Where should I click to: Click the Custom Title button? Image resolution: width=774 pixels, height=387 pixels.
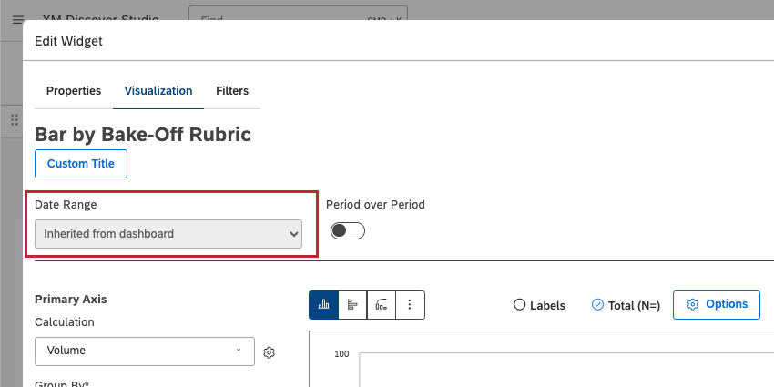click(x=81, y=164)
